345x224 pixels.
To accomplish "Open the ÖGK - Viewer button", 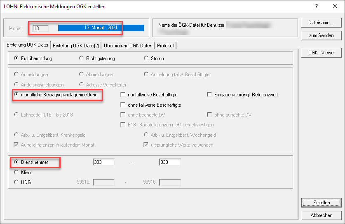I will 321,53.
